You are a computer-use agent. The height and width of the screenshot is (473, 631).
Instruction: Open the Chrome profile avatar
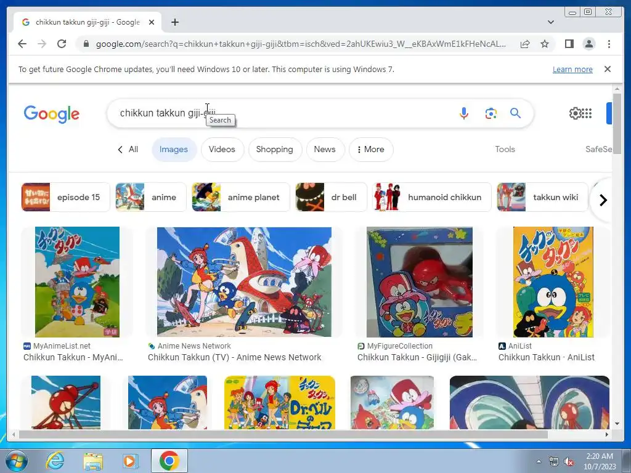pyautogui.click(x=588, y=44)
